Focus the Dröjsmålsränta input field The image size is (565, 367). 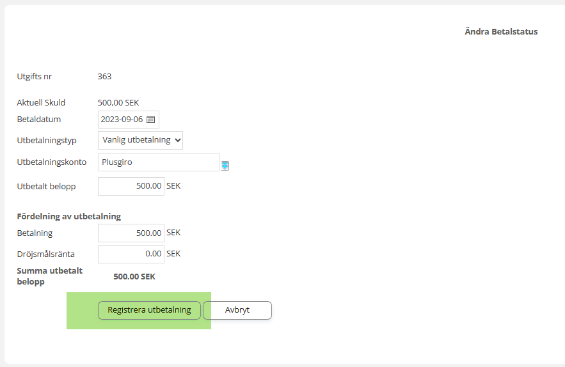(x=131, y=254)
